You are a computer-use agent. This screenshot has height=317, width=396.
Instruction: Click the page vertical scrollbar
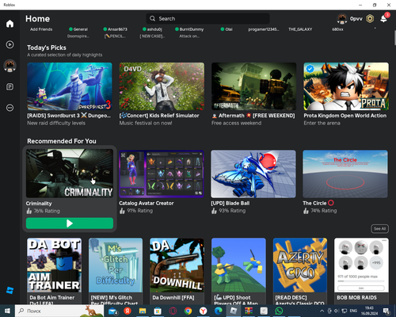coord(394,38)
